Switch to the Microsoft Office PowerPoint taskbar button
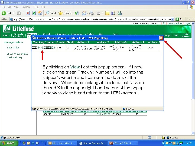 [123, 143]
